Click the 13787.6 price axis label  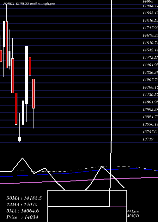coord(149,132)
